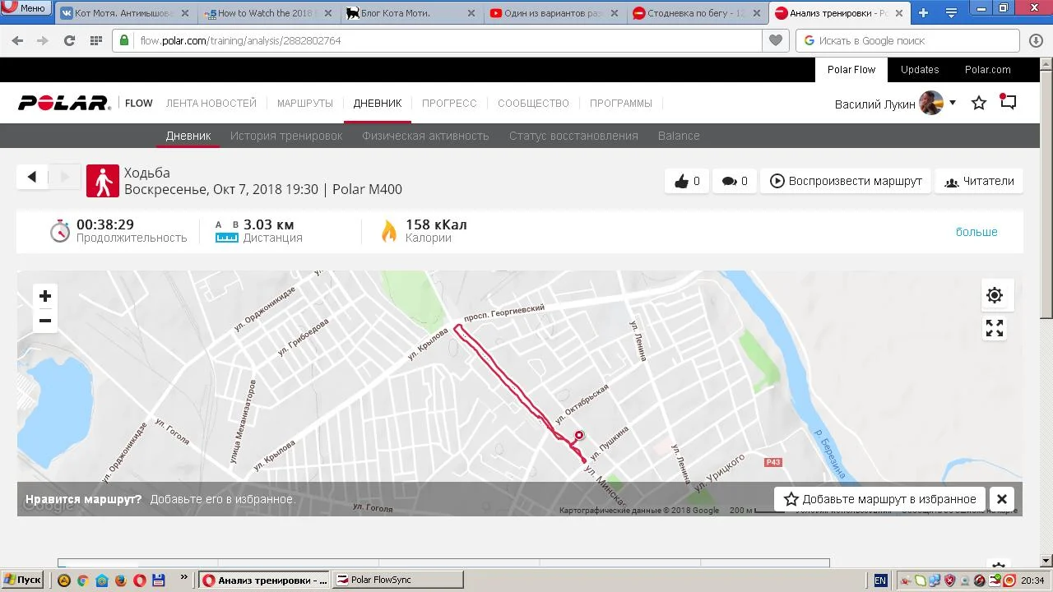Launch Chrome from quick launch bar

point(82,580)
